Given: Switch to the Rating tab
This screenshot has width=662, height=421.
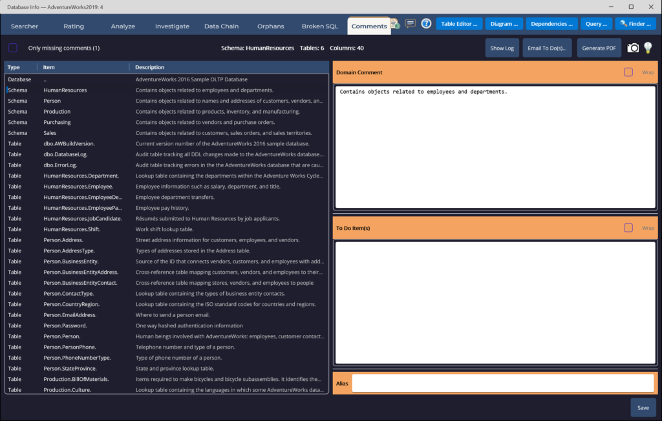Looking at the screenshot, I should point(74,26).
